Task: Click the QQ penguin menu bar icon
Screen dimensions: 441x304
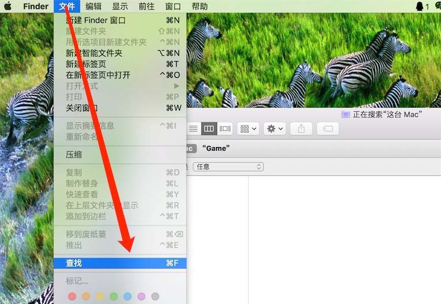Action: pos(420,6)
